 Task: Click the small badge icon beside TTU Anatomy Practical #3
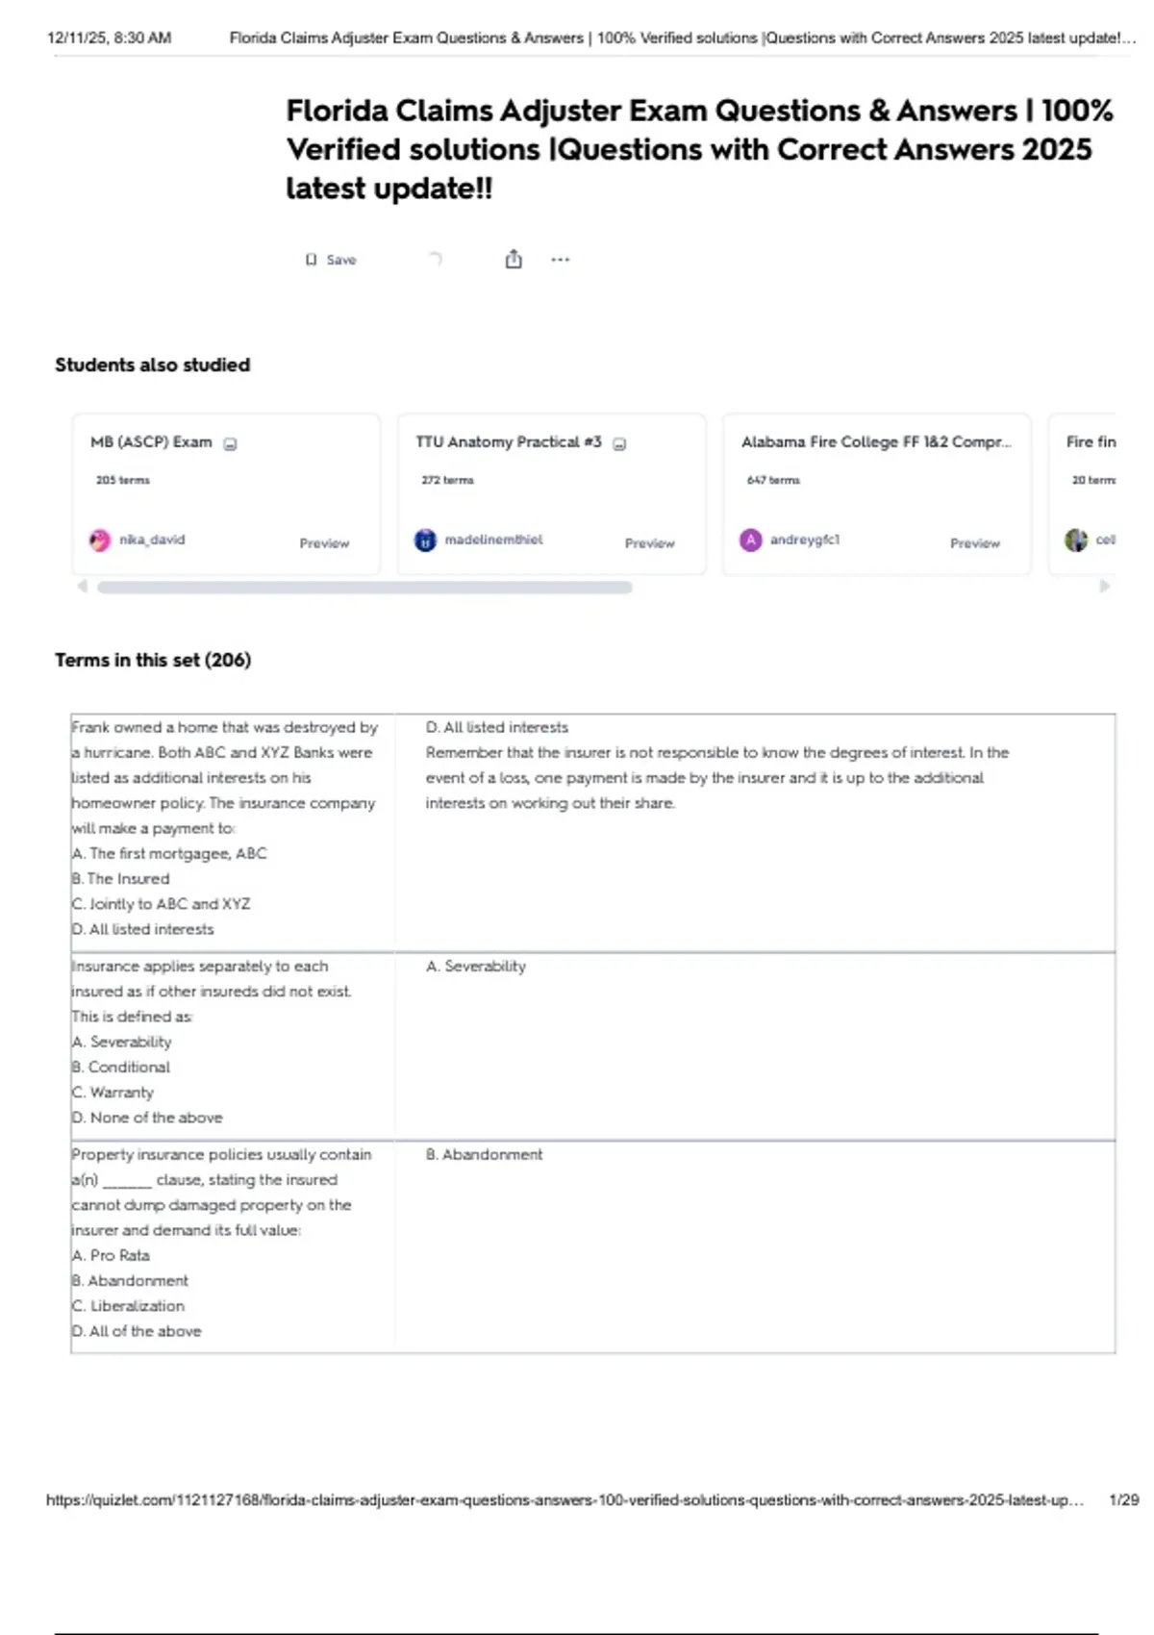620,443
